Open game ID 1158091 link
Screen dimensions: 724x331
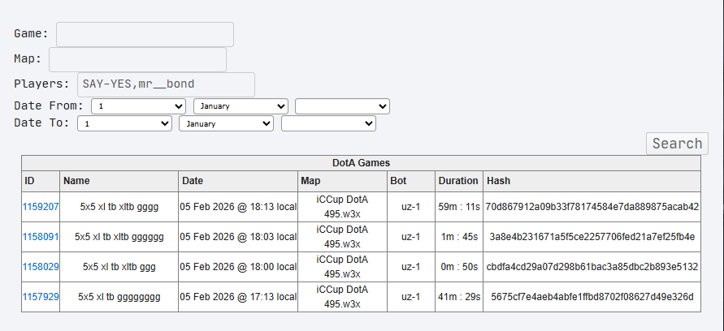(x=41, y=237)
